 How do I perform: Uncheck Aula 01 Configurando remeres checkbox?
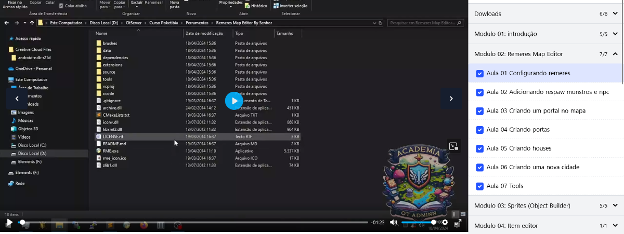point(479,74)
